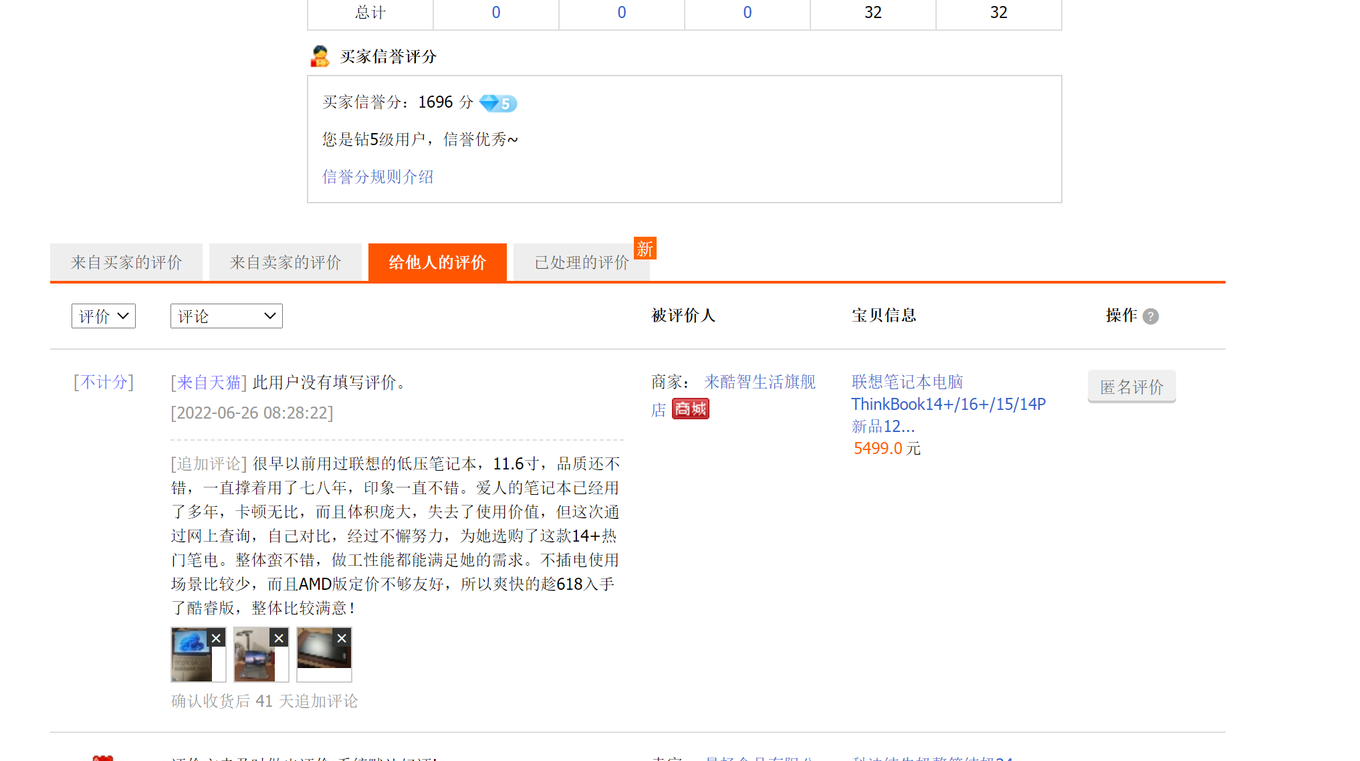Select the 给他人的评价 tab
The width and height of the screenshot is (1360, 761).
[437, 263]
